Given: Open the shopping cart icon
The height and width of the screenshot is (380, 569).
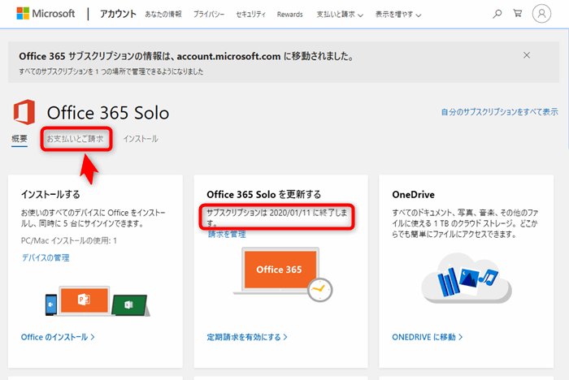Looking at the screenshot, I should click(x=518, y=14).
